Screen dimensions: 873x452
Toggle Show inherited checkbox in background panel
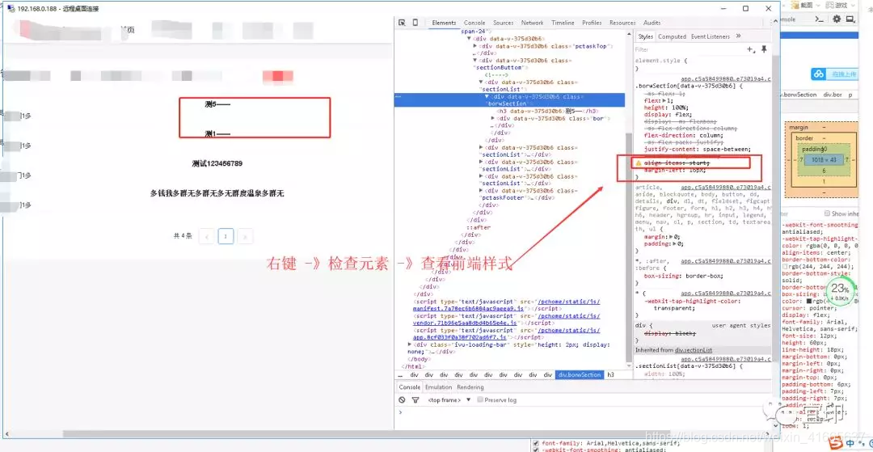point(828,213)
